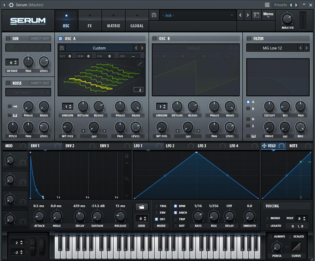Switch to the MATRIX tab
The image size is (315, 261).
point(114,21)
